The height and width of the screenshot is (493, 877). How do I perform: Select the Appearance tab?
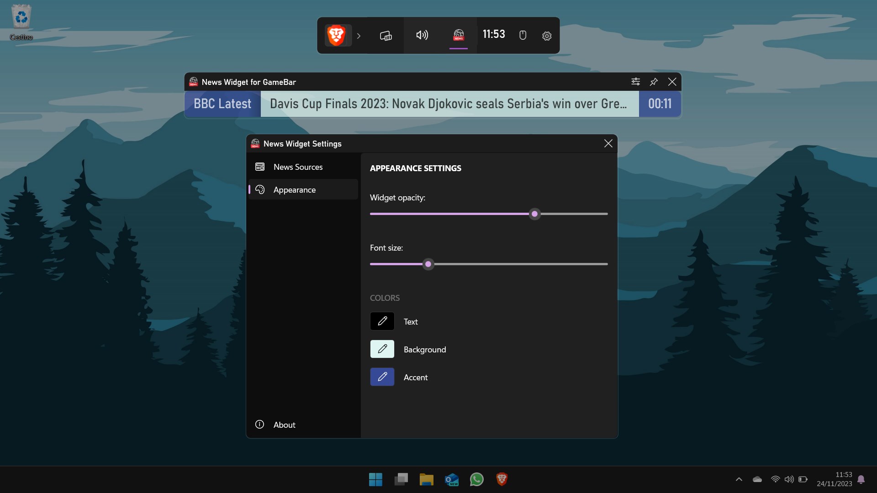295,190
